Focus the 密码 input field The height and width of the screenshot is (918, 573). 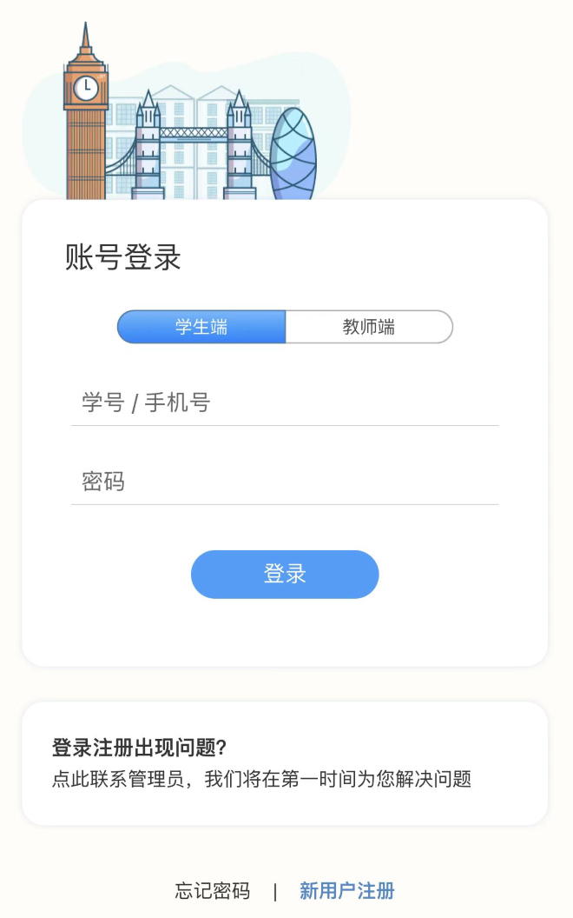point(285,482)
